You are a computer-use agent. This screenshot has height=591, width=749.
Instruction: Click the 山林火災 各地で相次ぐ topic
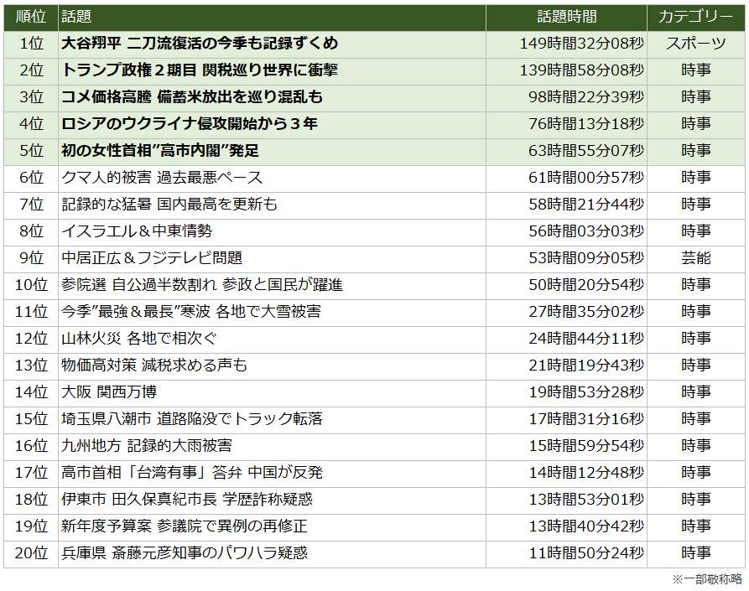(139, 339)
